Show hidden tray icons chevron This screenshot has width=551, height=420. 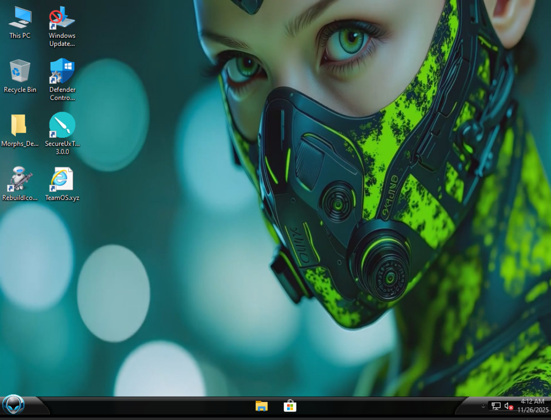[483, 406]
